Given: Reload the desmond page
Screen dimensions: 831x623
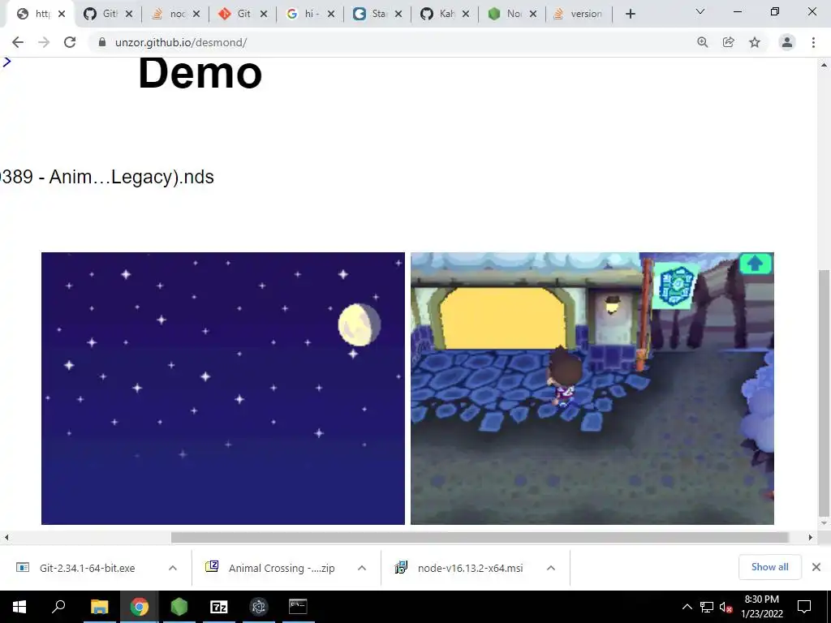Looking at the screenshot, I should pyautogui.click(x=70, y=42).
